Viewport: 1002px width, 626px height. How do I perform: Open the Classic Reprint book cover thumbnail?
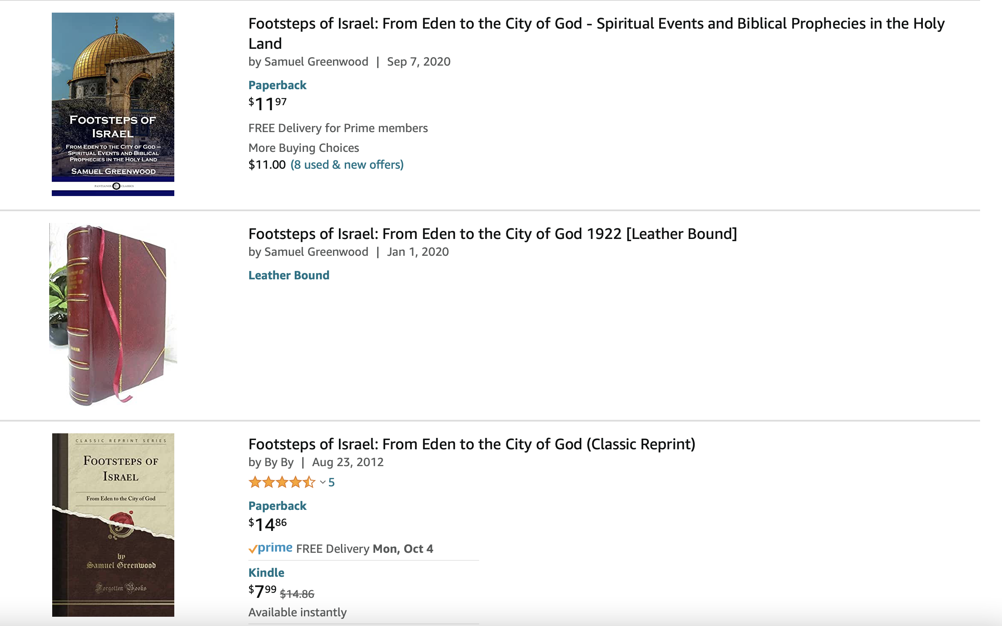coord(113,525)
